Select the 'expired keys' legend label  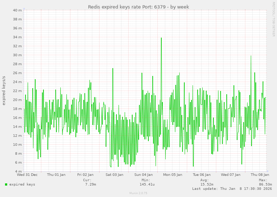pyautogui.click(x=22, y=184)
